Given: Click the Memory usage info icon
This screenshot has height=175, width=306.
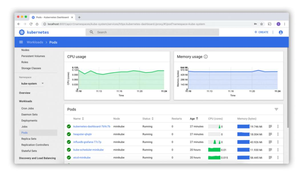Looking at the screenshot, I should click(206, 57).
